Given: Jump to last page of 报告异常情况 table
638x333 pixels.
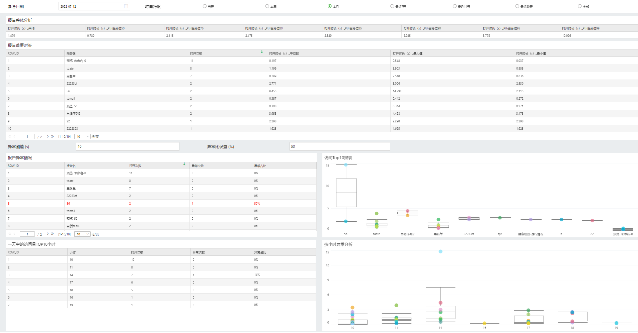Looking at the screenshot, I should point(53,234).
